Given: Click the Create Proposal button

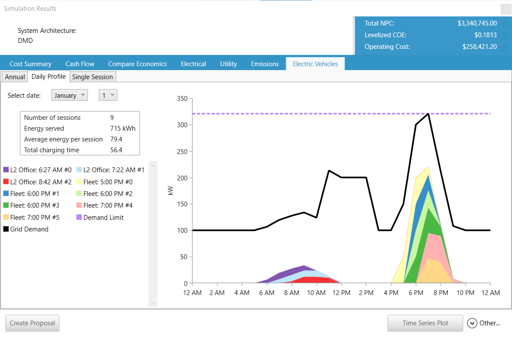Looking at the screenshot, I should (32, 323).
